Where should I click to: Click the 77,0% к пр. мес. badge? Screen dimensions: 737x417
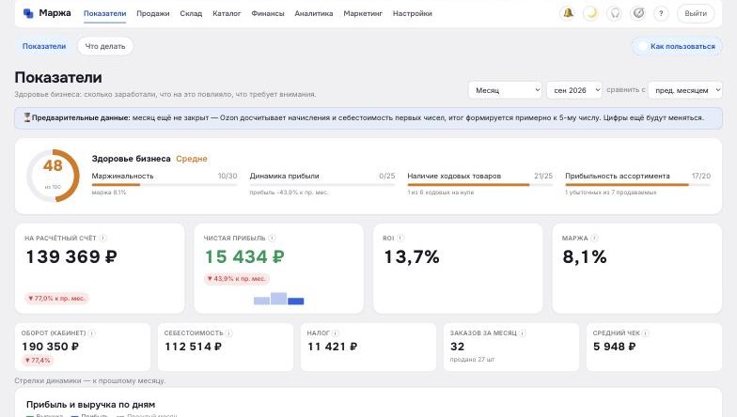[x=56, y=299]
